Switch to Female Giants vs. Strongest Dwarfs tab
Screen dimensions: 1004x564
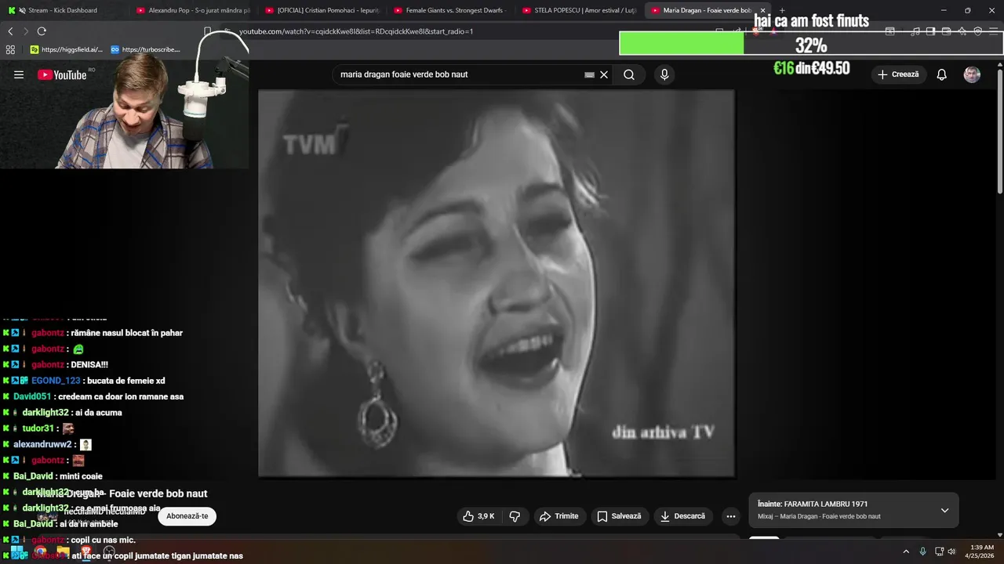(x=450, y=10)
